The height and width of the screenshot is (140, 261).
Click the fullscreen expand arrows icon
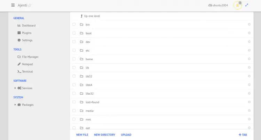coord(247,5)
